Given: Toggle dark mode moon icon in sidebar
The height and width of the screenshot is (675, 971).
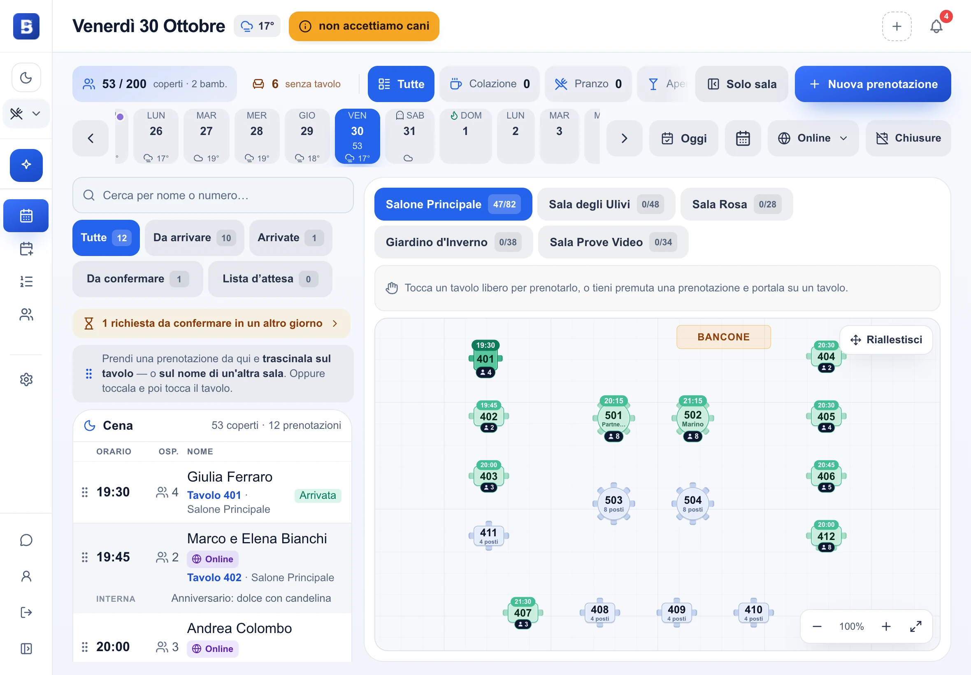Looking at the screenshot, I should coord(26,78).
